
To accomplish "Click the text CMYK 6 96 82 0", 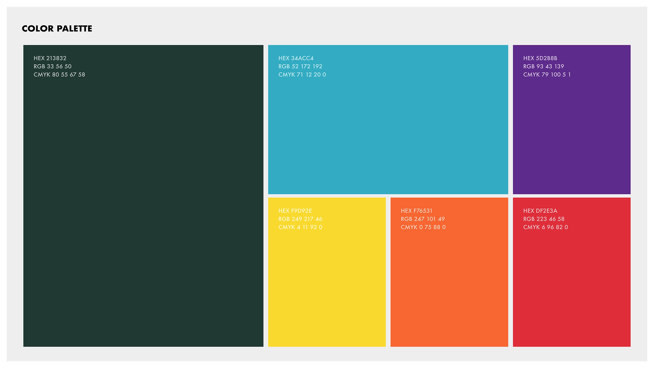I will [545, 227].
